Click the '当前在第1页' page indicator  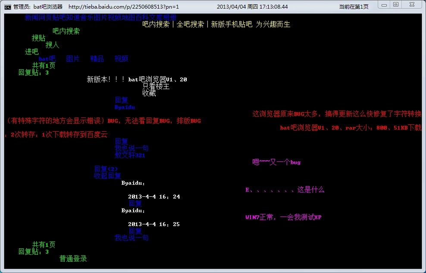(354, 7)
